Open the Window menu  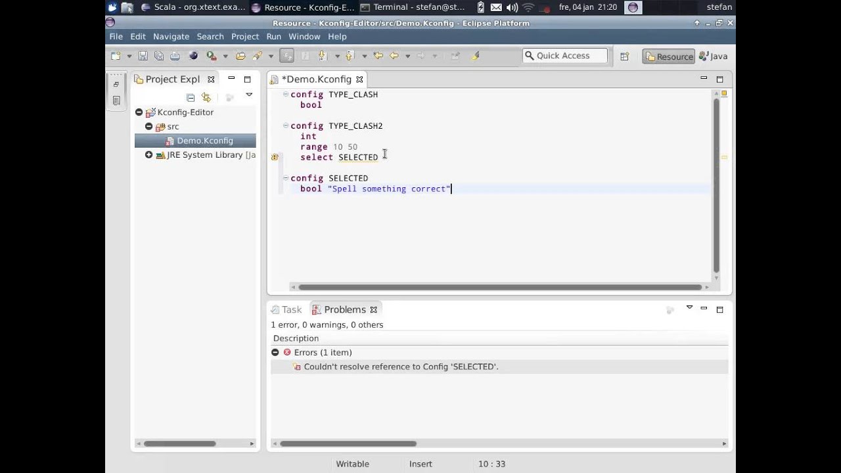304,37
